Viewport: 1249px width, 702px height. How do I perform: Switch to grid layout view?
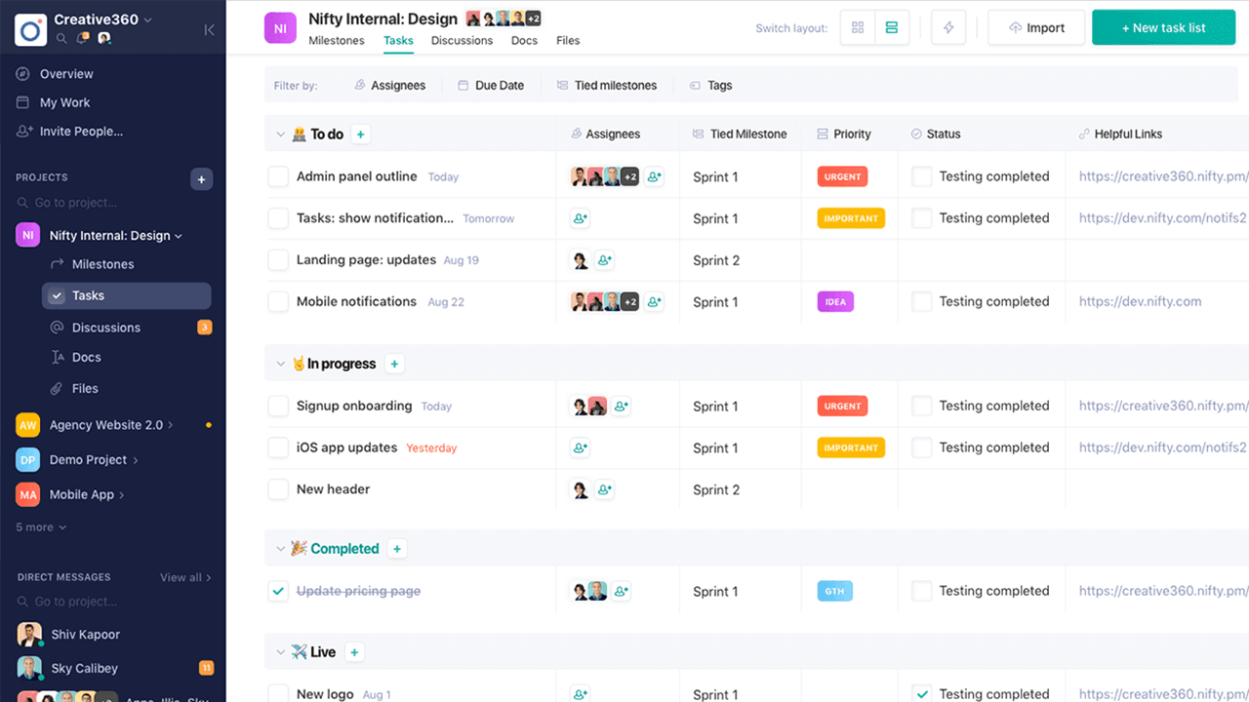pos(858,28)
